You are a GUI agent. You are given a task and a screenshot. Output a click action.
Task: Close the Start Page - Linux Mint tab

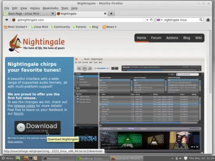52,14
